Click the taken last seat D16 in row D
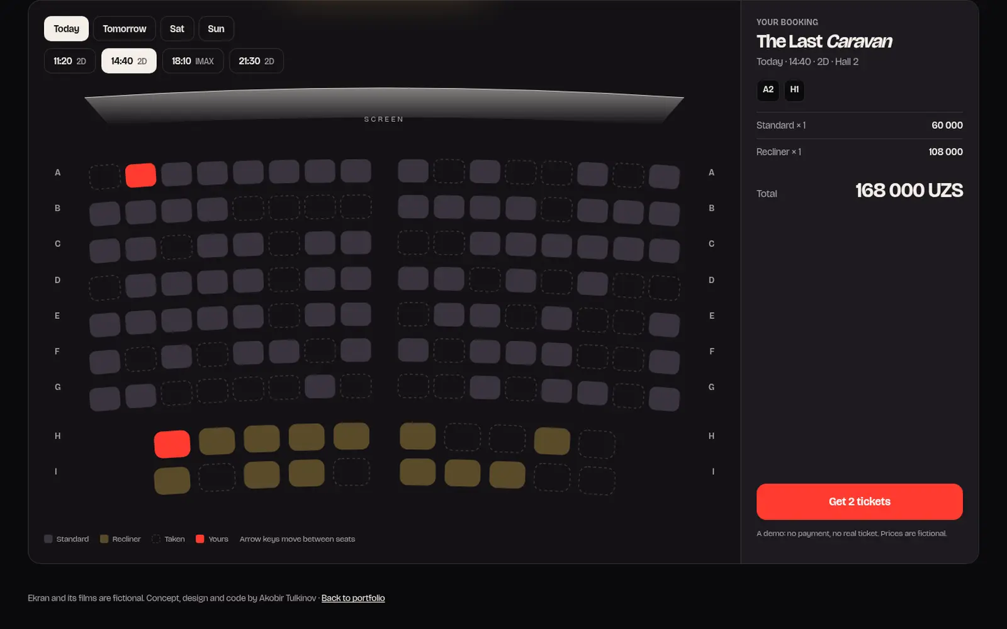Viewport: 1007px width, 629px height. click(664, 287)
